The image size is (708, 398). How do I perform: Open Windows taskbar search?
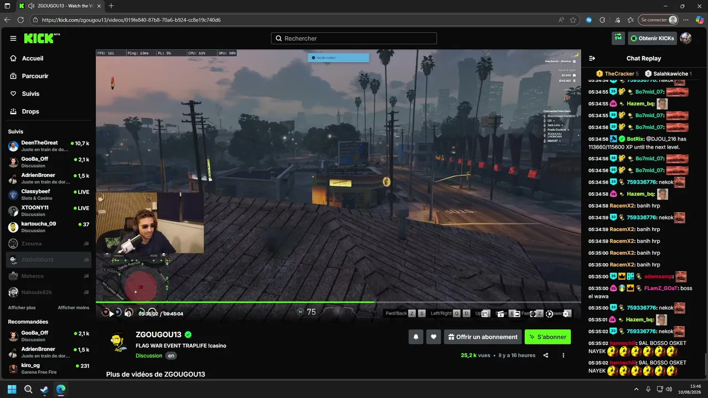coord(28,389)
